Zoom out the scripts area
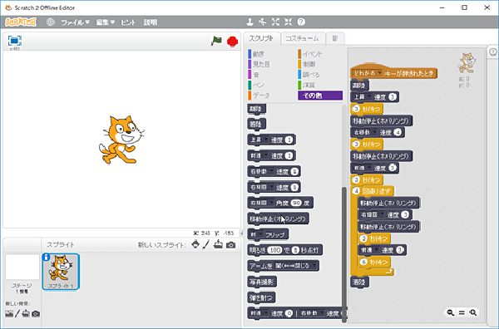 click(450, 312)
